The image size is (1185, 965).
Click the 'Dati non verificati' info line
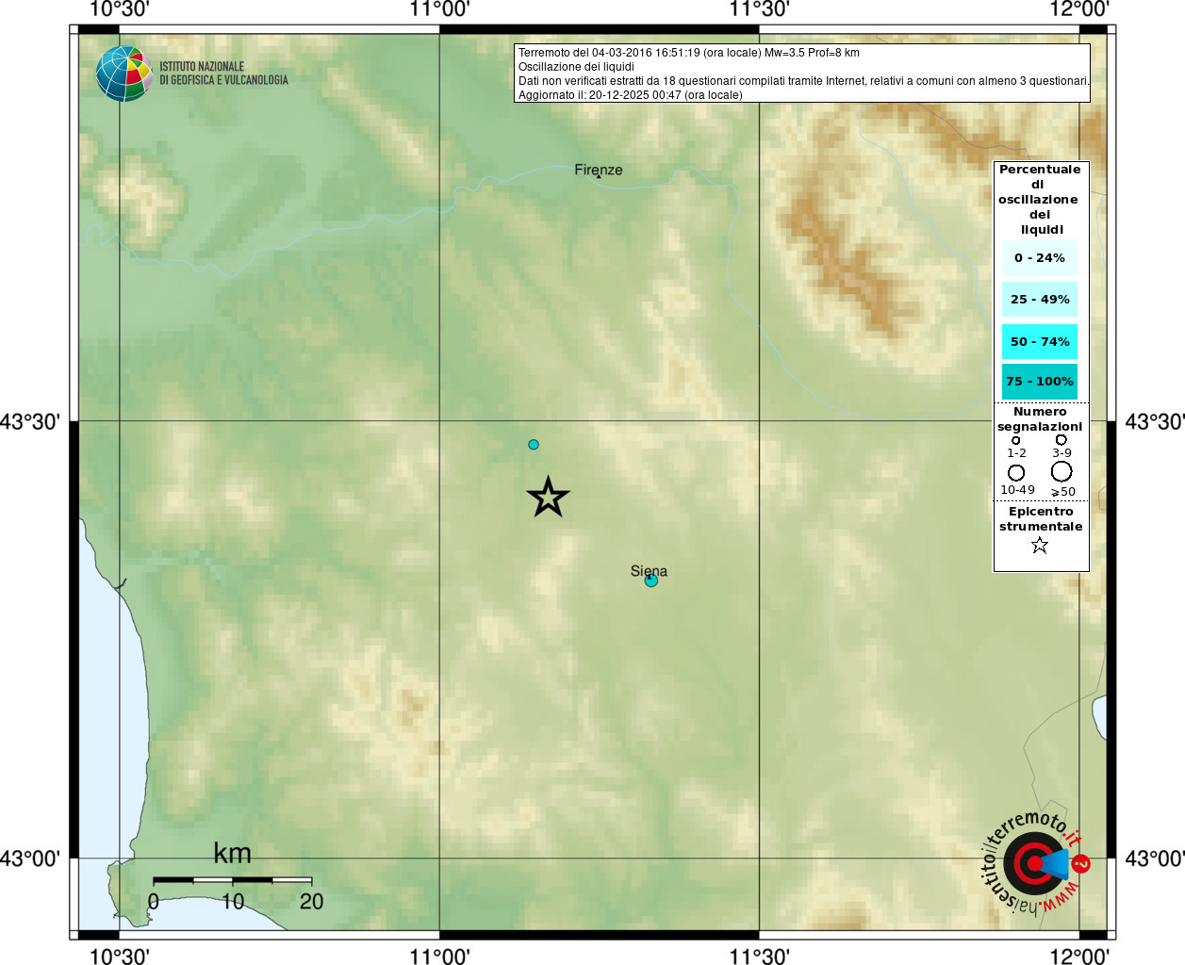click(x=803, y=81)
